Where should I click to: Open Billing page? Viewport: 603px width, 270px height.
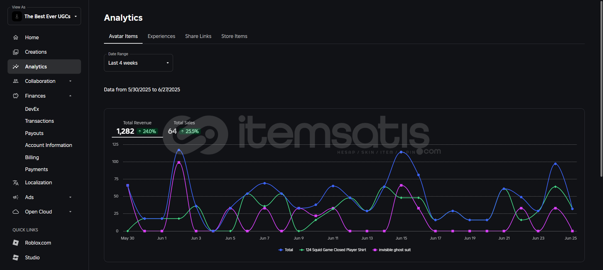32,157
